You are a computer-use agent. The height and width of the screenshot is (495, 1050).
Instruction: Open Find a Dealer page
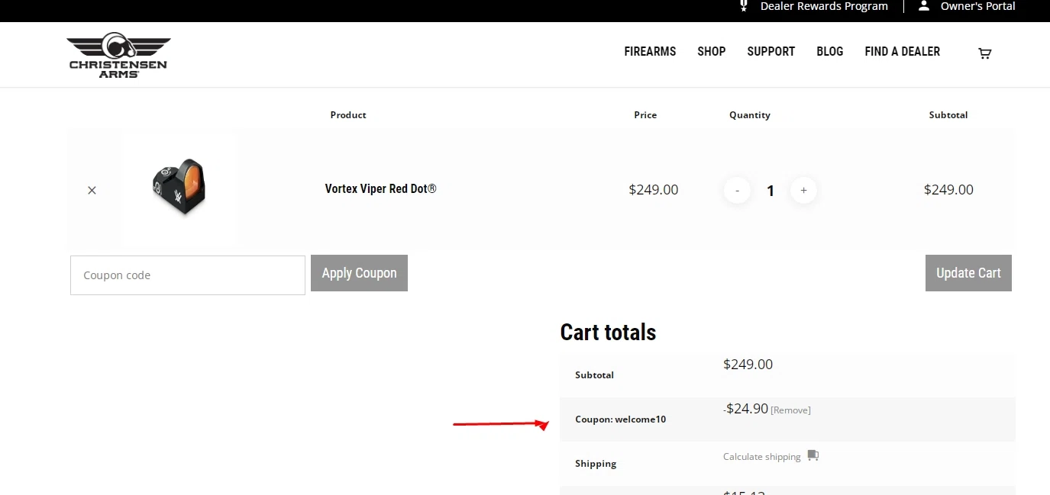click(902, 51)
